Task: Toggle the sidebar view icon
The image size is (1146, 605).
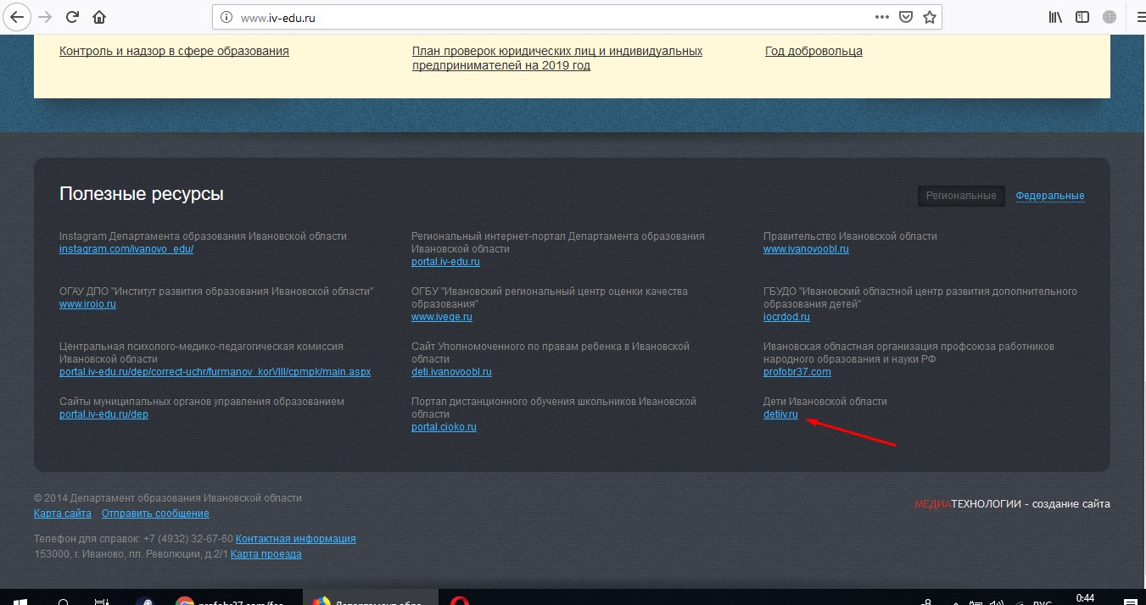Action: tap(1082, 17)
